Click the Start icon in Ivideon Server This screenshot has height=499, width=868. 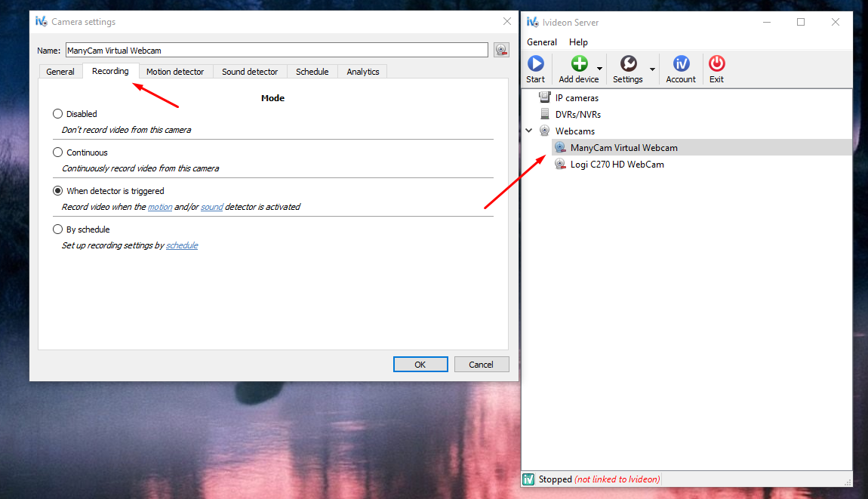tap(535, 63)
